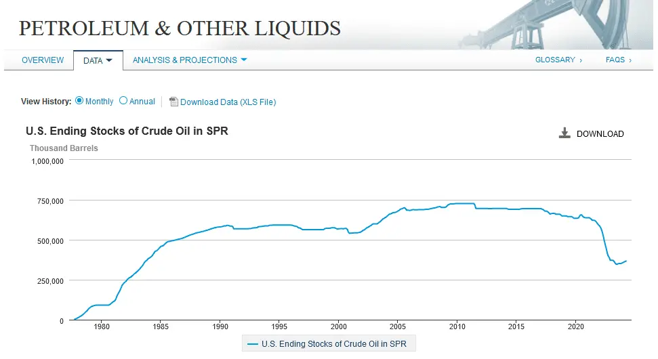Expand the DATA dropdown arrow

coord(108,60)
